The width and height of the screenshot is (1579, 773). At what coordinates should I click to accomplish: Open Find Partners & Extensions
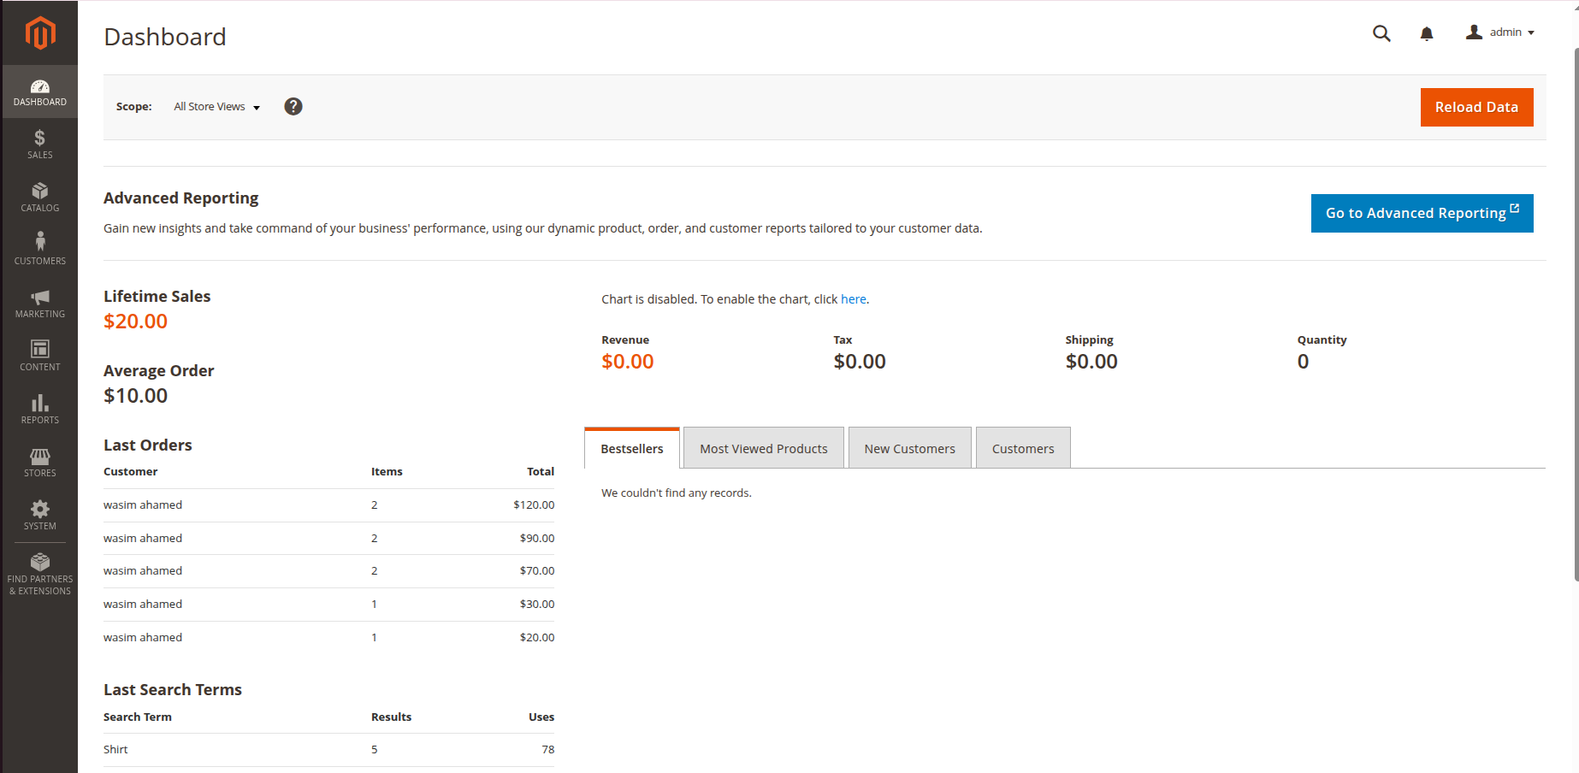(40, 573)
